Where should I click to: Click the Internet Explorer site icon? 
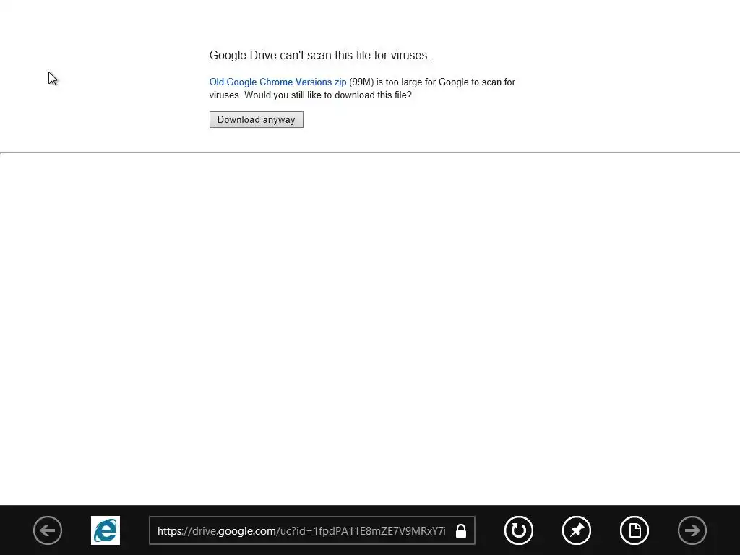106,530
